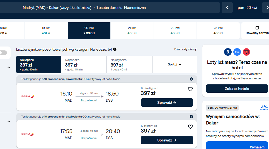
Task: Click the Madryt – Dakar search summary field
Action: coord(110,8)
